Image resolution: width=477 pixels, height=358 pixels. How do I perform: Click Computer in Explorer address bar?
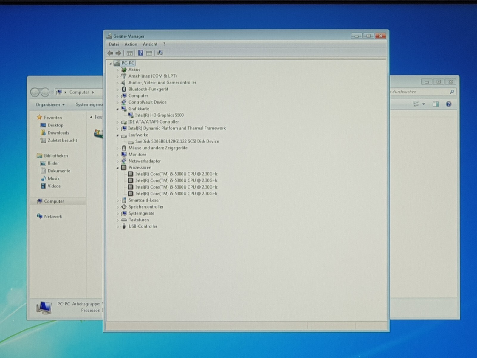point(79,92)
